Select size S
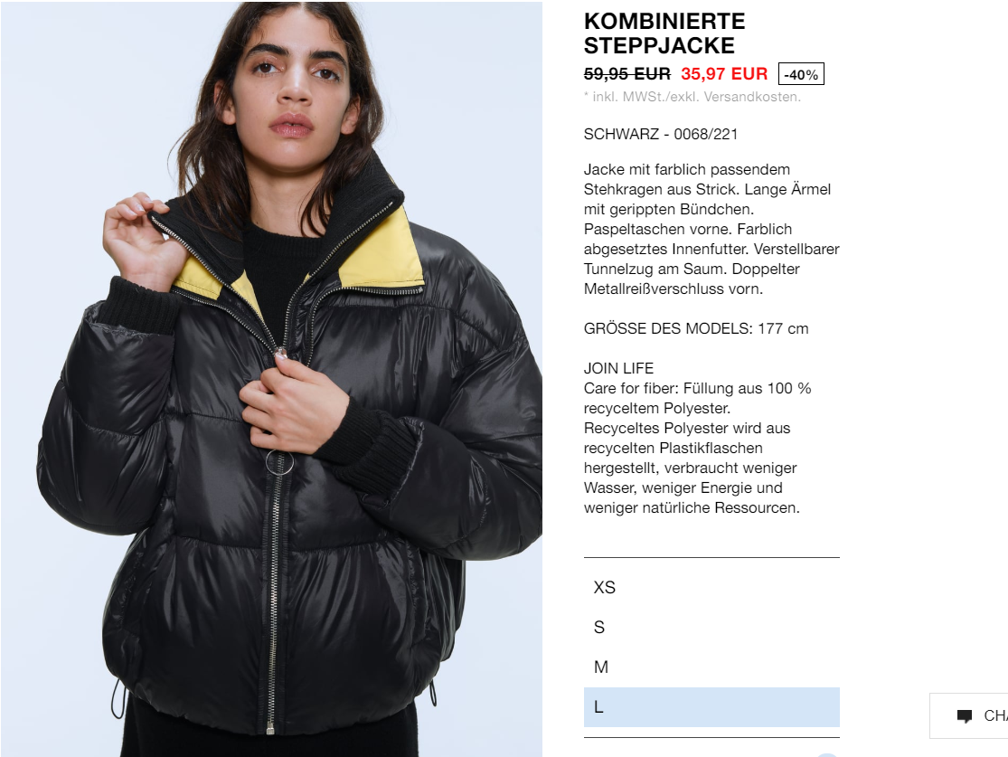 click(x=711, y=627)
